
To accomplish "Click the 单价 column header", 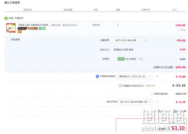I will [x=96, y=10].
